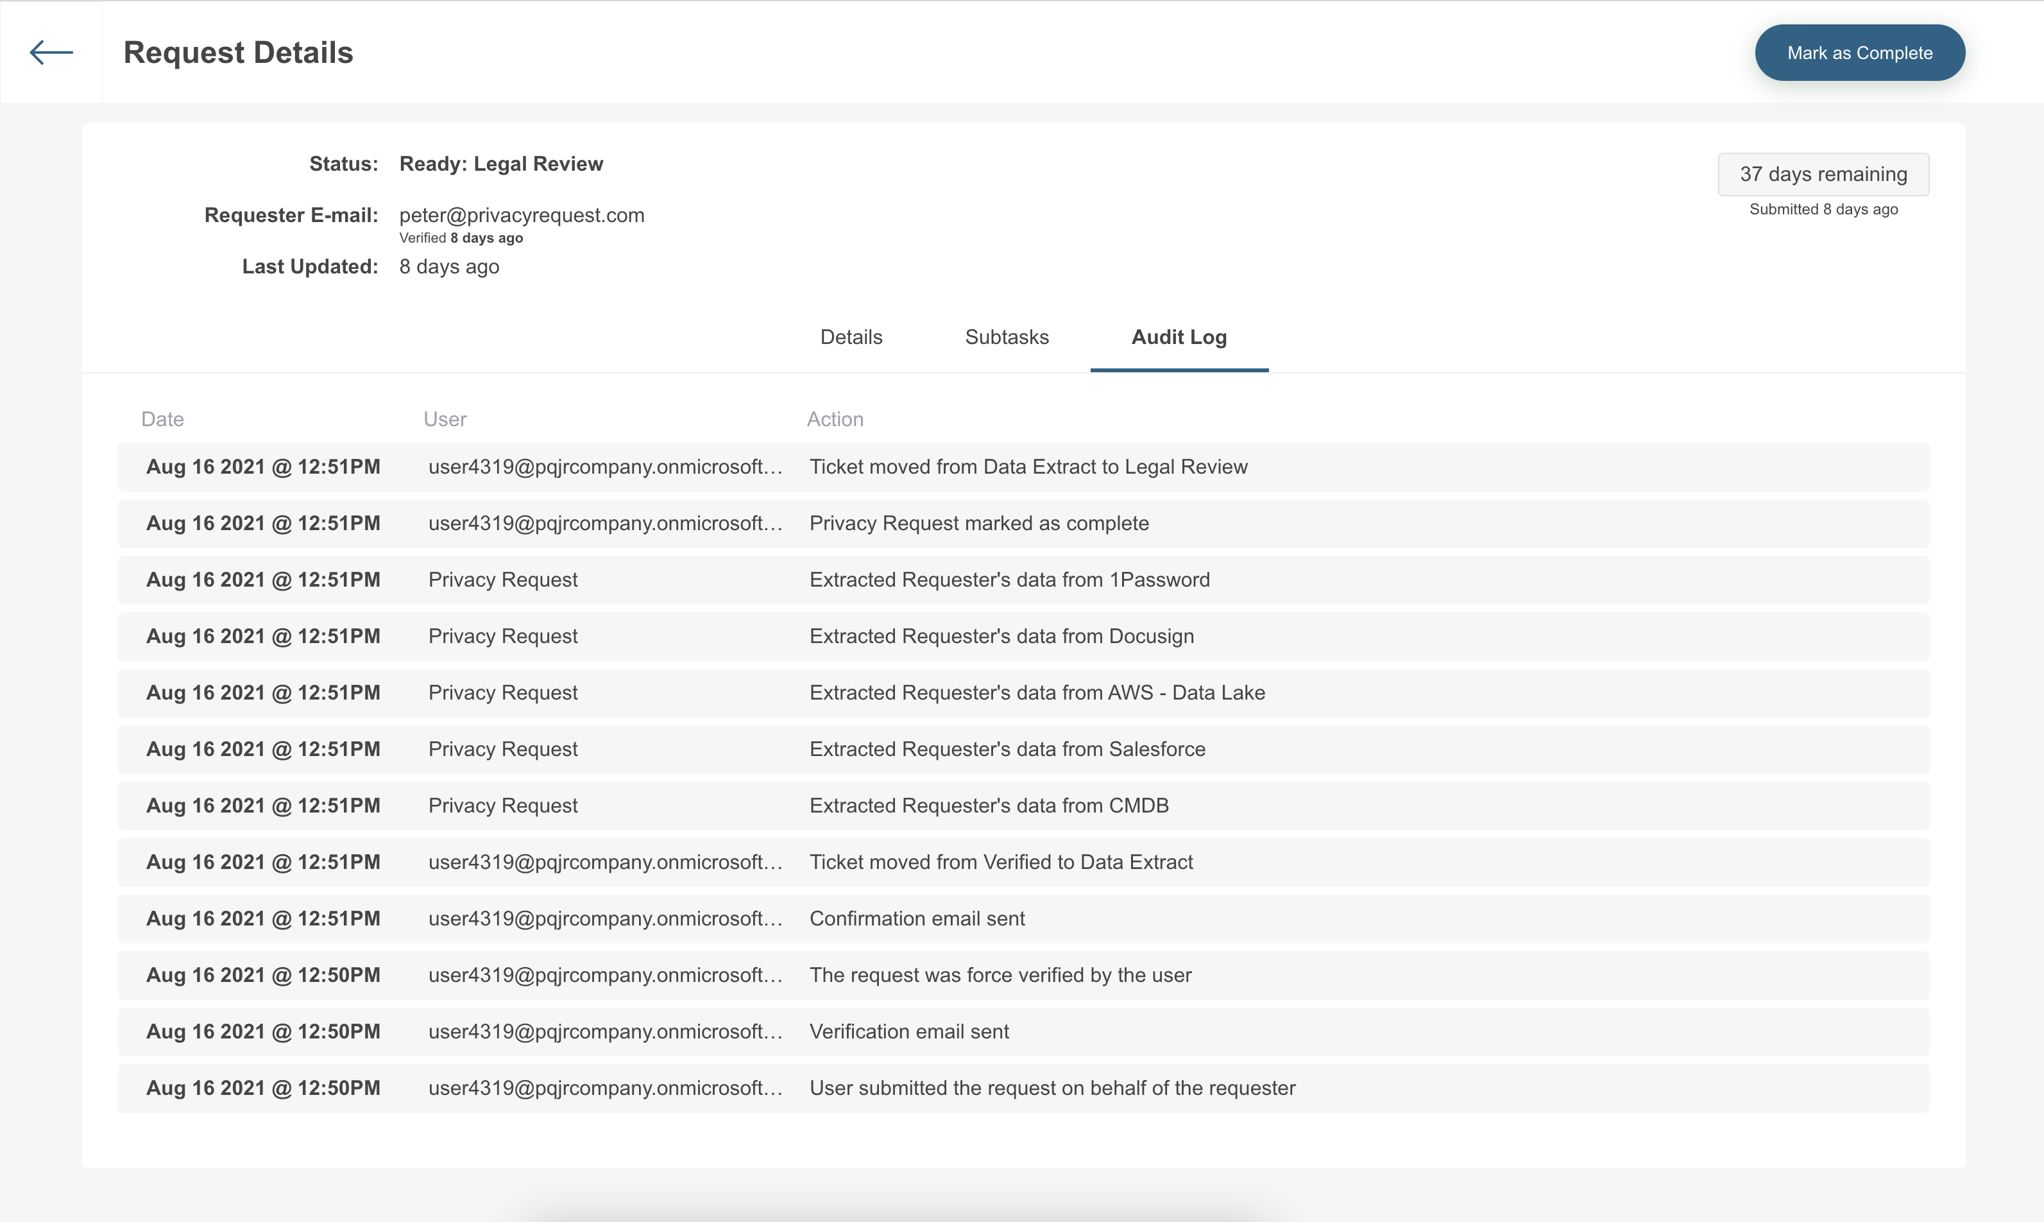Click the Docusign data extraction entry
2044x1222 pixels.
[1001, 635]
